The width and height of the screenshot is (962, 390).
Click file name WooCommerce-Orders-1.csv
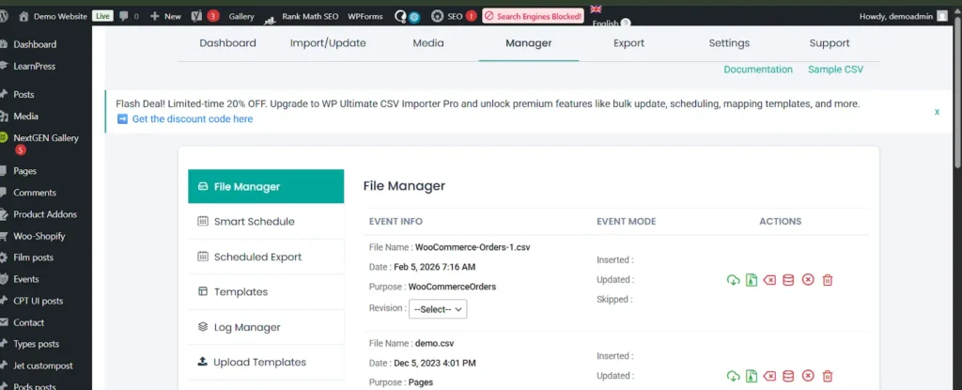pos(473,247)
